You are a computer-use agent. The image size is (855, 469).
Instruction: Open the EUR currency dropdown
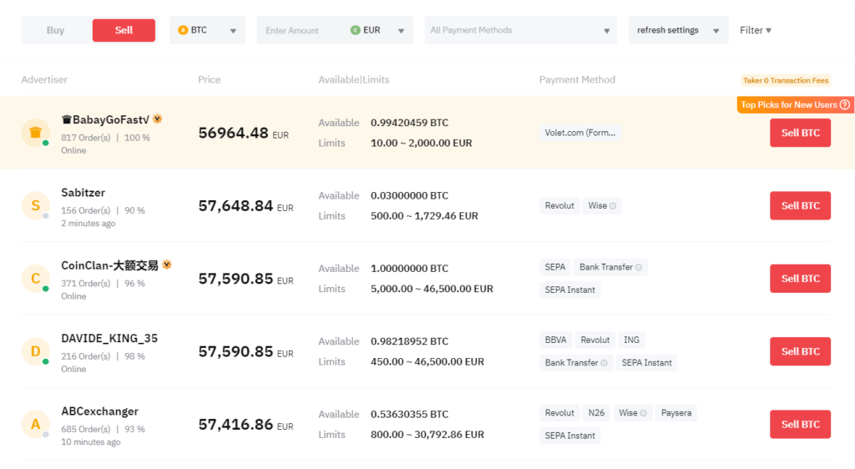point(377,31)
